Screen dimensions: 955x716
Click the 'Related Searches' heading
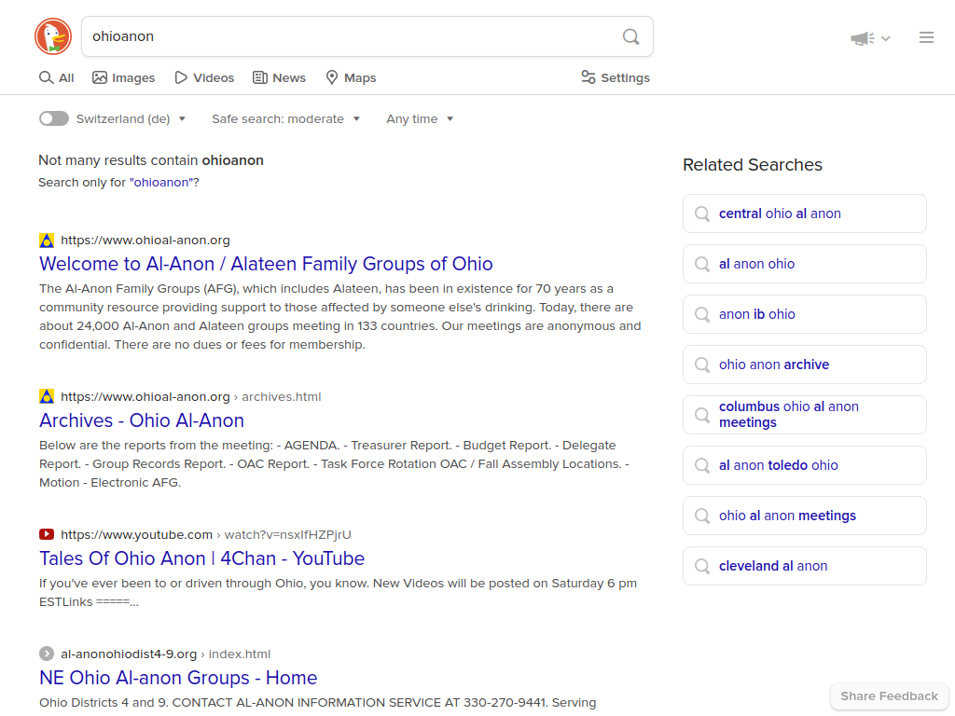point(753,165)
